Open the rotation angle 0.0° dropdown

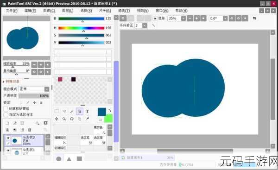coord(225,18)
